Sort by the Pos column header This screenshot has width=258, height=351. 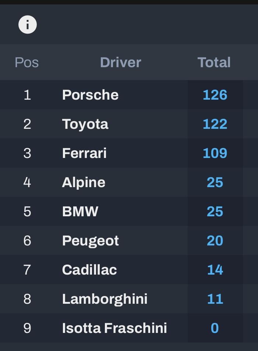(x=27, y=62)
